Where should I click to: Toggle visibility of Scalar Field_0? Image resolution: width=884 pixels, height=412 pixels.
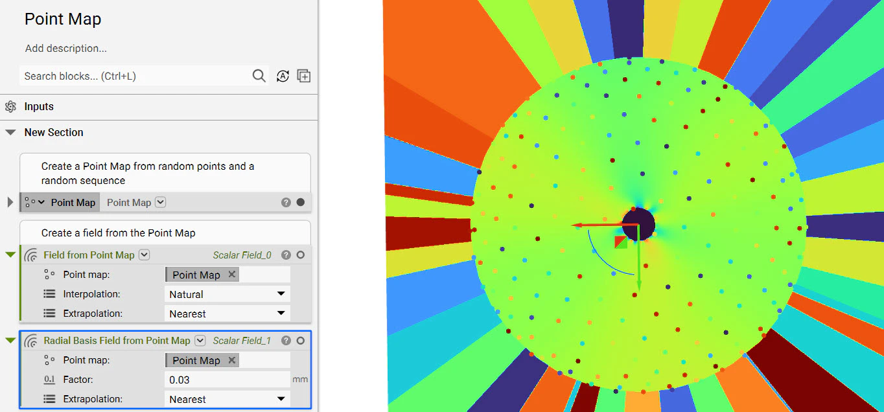pyautogui.click(x=299, y=255)
